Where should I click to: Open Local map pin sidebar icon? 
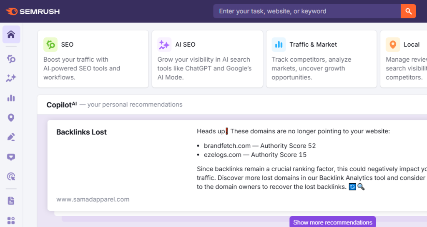tap(11, 117)
